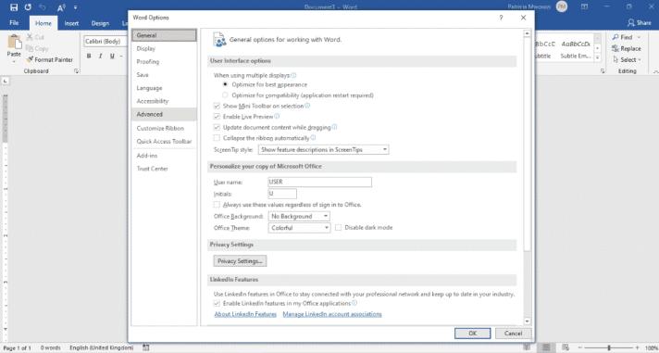
Task: Toggle Enable Live Preview checkbox
Action: (x=217, y=117)
